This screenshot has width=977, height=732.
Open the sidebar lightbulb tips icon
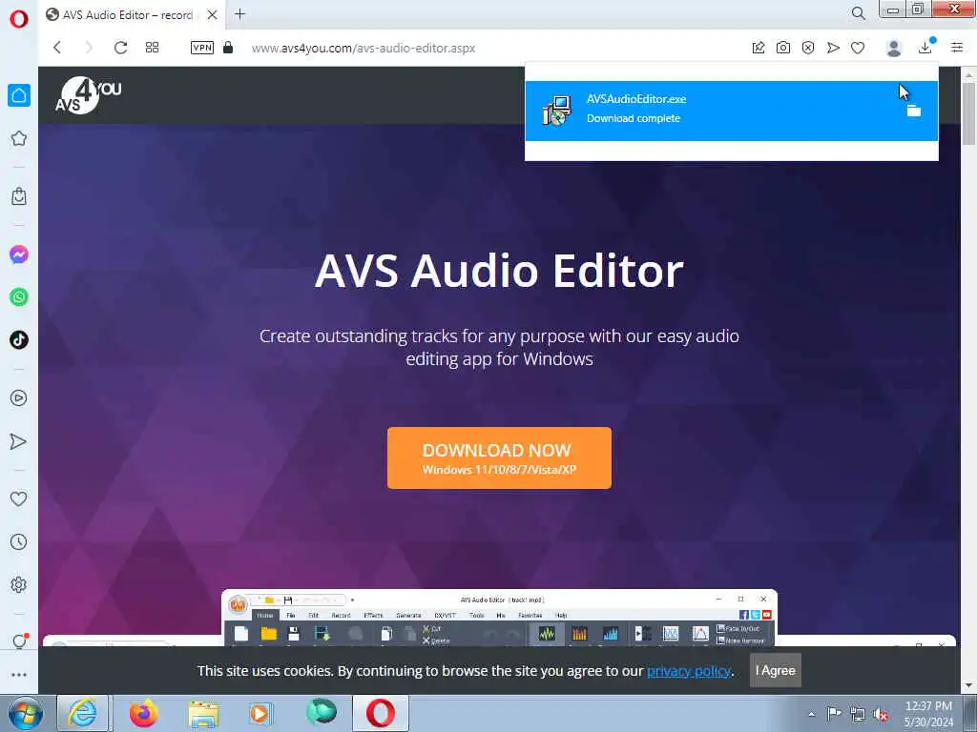point(19,641)
